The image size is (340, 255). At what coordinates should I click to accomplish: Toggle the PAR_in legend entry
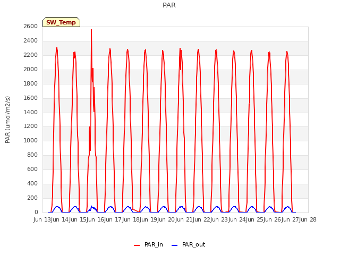coord(148,244)
